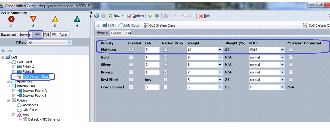Click the expand all plus icon
The width and height of the screenshot is (330, 131).
(3, 50)
